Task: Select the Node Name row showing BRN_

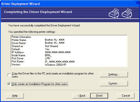Action: click(x=69, y=55)
